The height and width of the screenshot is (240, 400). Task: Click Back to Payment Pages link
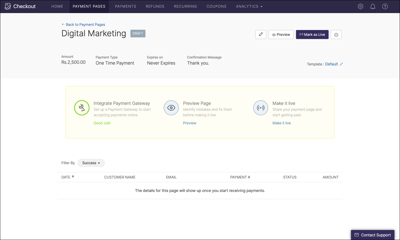pos(83,24)
